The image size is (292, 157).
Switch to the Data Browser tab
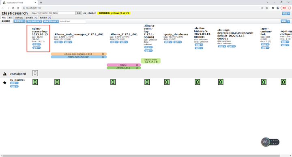point(19,17)
